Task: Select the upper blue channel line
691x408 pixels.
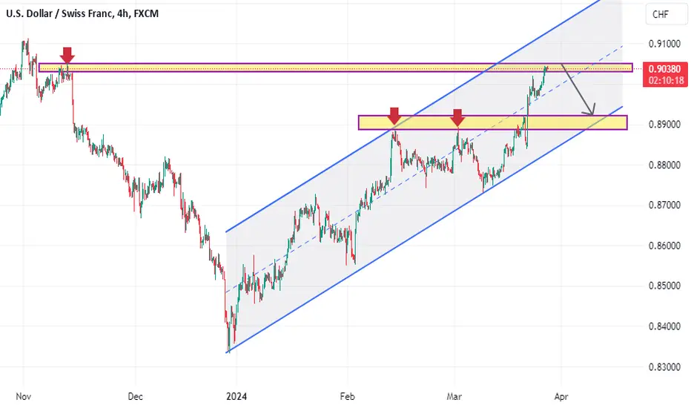Action: click(413, 116)
